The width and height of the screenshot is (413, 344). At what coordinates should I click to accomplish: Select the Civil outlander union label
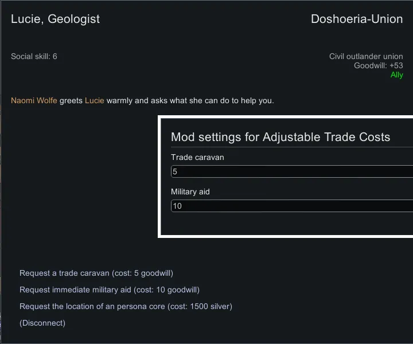click(365, 56)
